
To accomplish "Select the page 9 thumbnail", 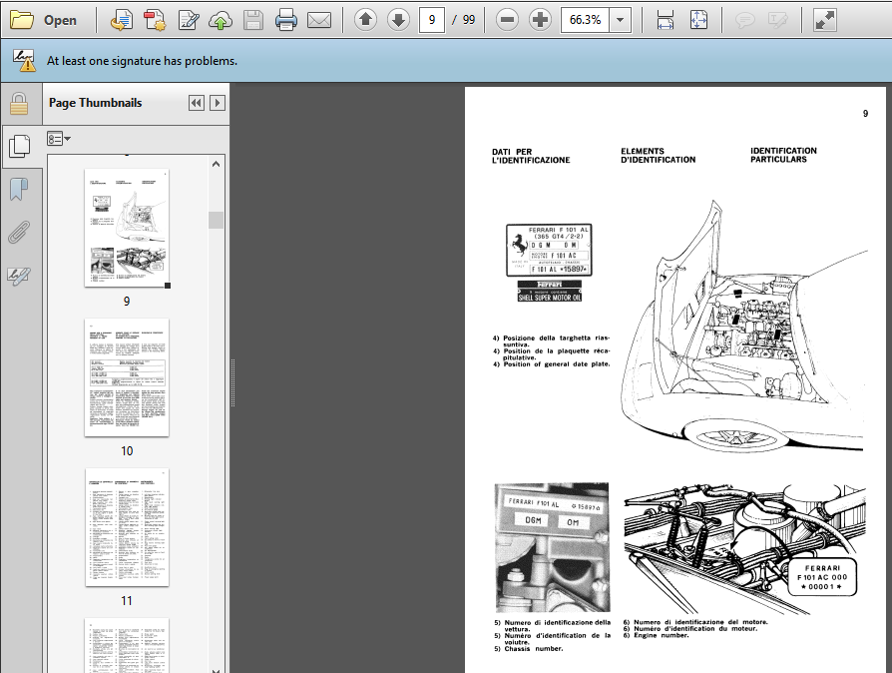I will pyautogui.click(x=127, y=228).
